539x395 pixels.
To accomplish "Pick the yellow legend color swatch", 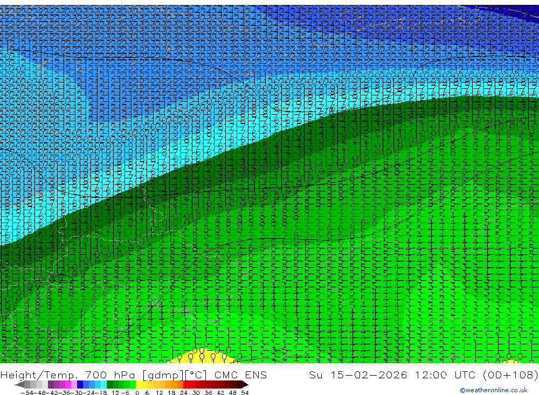I will (x=139, y=385).
